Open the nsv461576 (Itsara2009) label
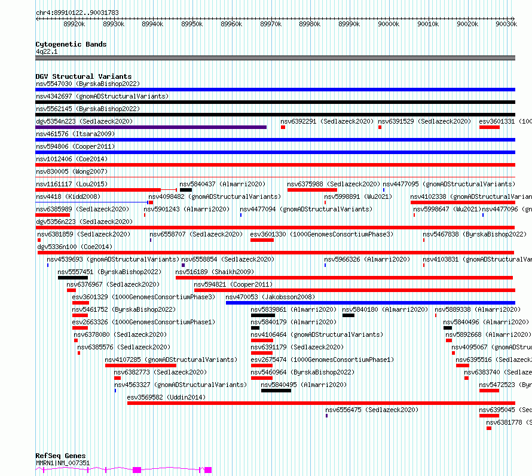532x476 pixels. 75,134
